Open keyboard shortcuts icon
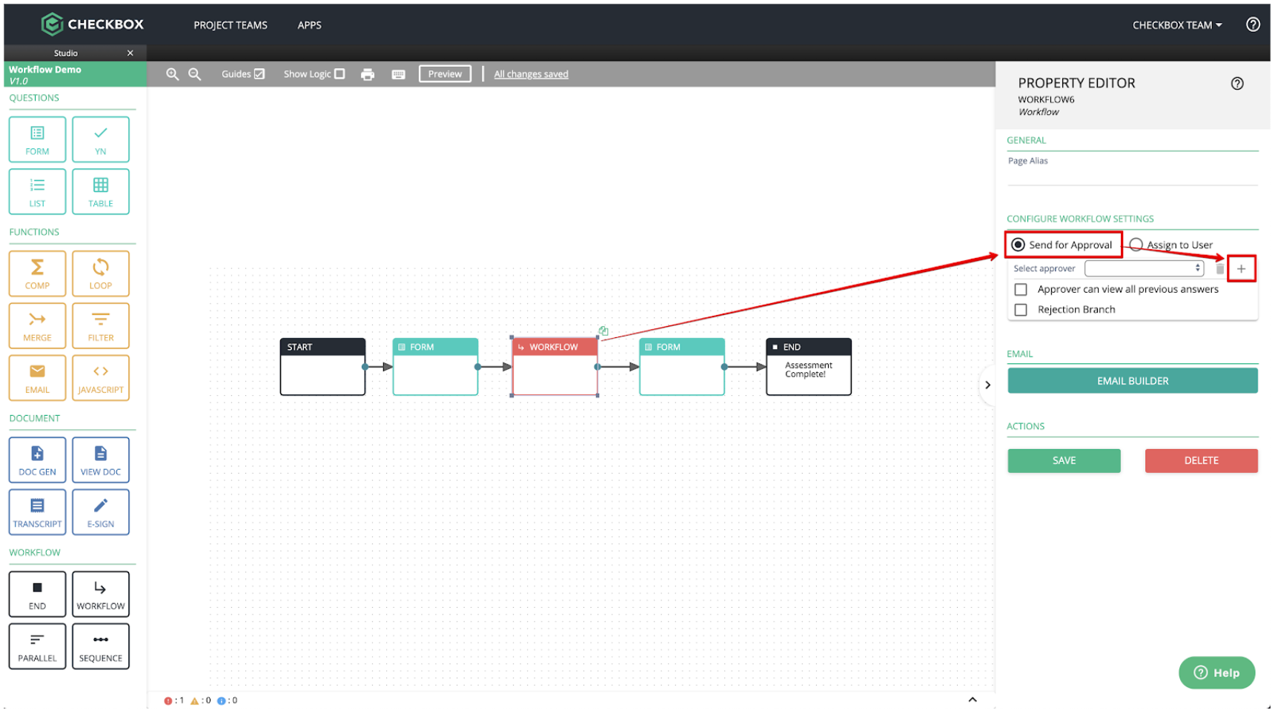Image resolution: width=1275 pixels, height=713 pixels. tap(399, 74)
